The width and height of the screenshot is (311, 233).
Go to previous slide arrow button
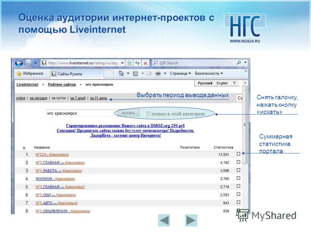164,220
